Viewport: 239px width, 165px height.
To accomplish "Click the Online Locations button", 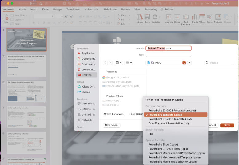I will pyautogui.click(x=114, y=114).
